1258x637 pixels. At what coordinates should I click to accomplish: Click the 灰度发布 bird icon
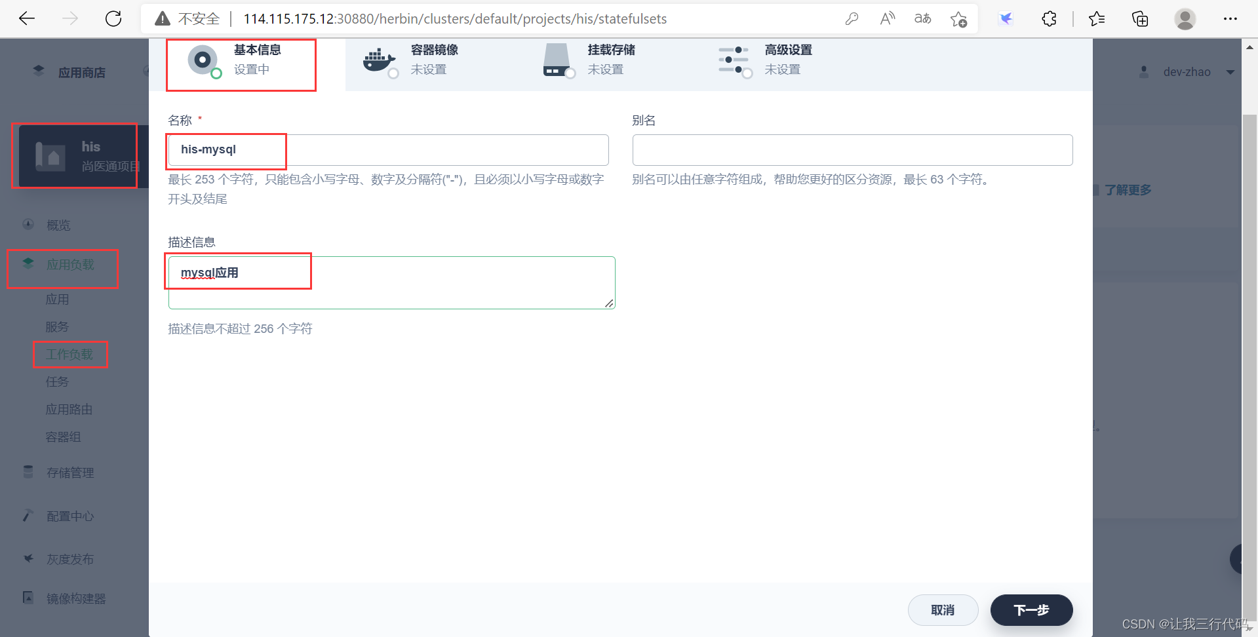28,558
